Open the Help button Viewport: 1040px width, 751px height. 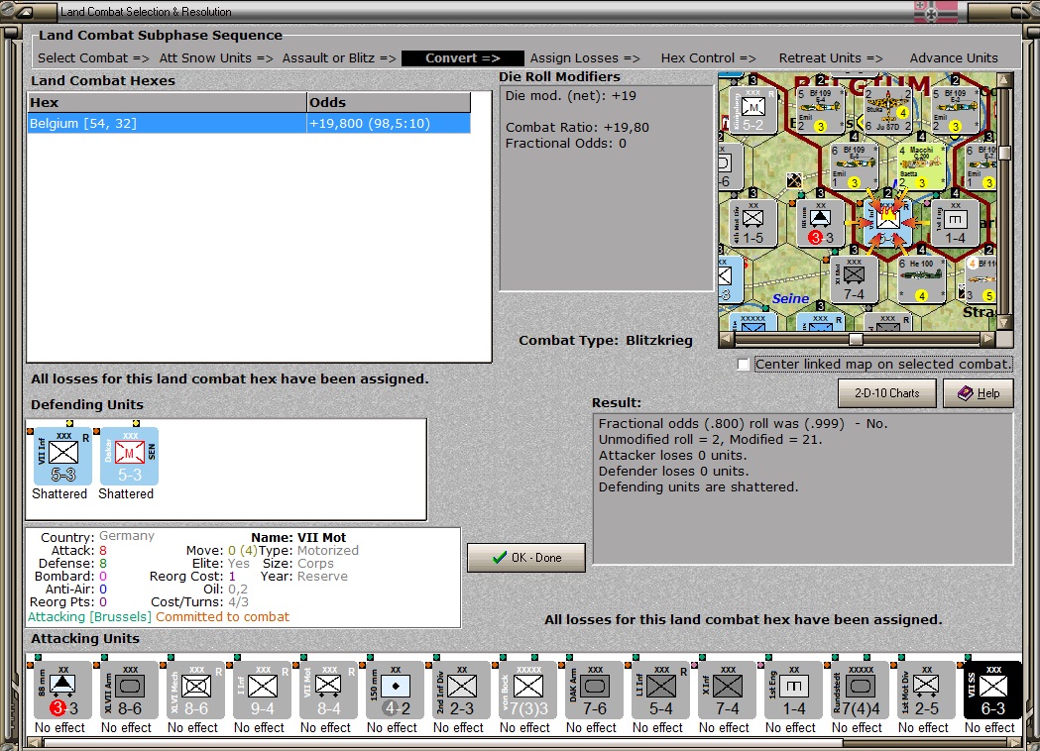(x=979, y=393)
